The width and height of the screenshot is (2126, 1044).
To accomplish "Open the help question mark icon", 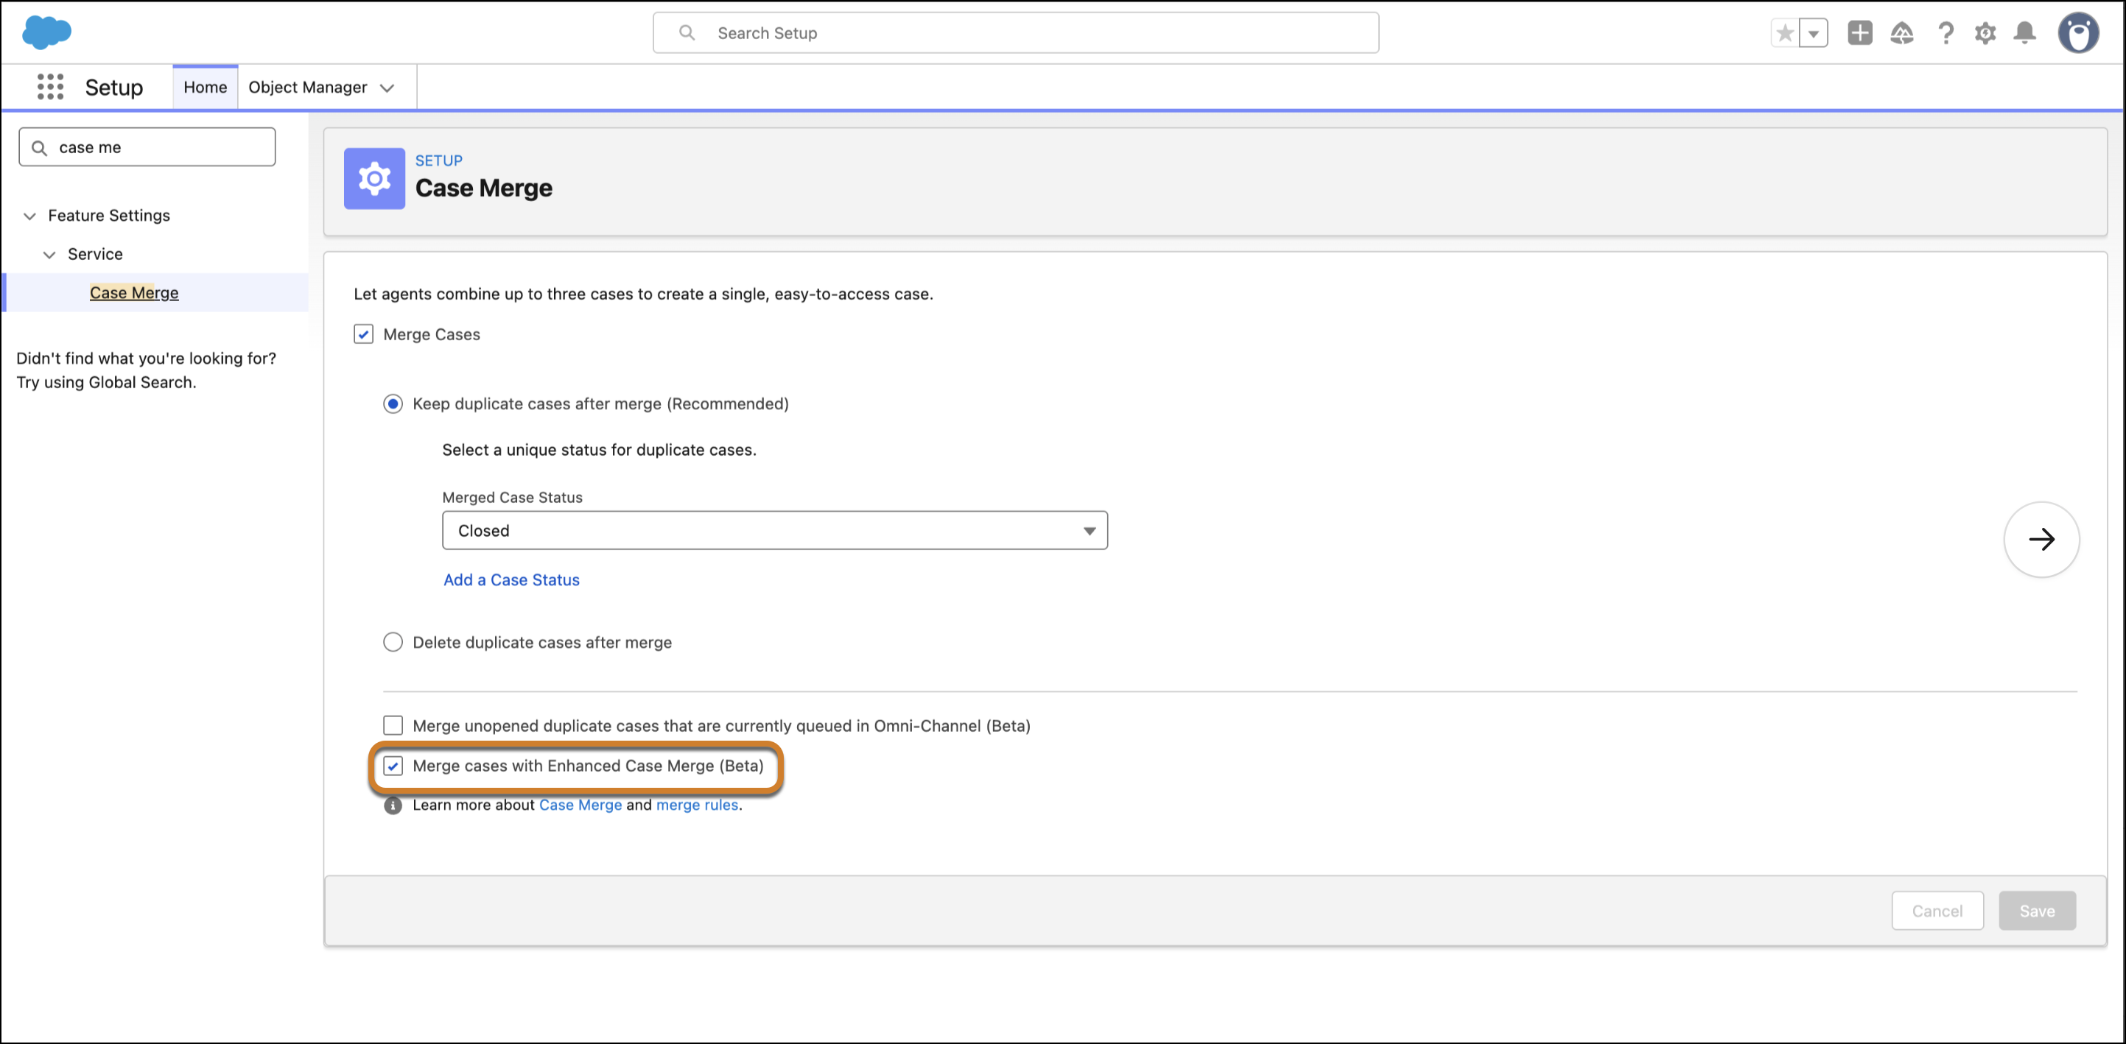I will (1946, 33).
